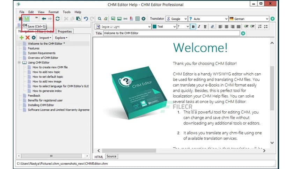
Task: Go back with the left arrow icon
Action: pyautogui.click(x=44, y=19)
